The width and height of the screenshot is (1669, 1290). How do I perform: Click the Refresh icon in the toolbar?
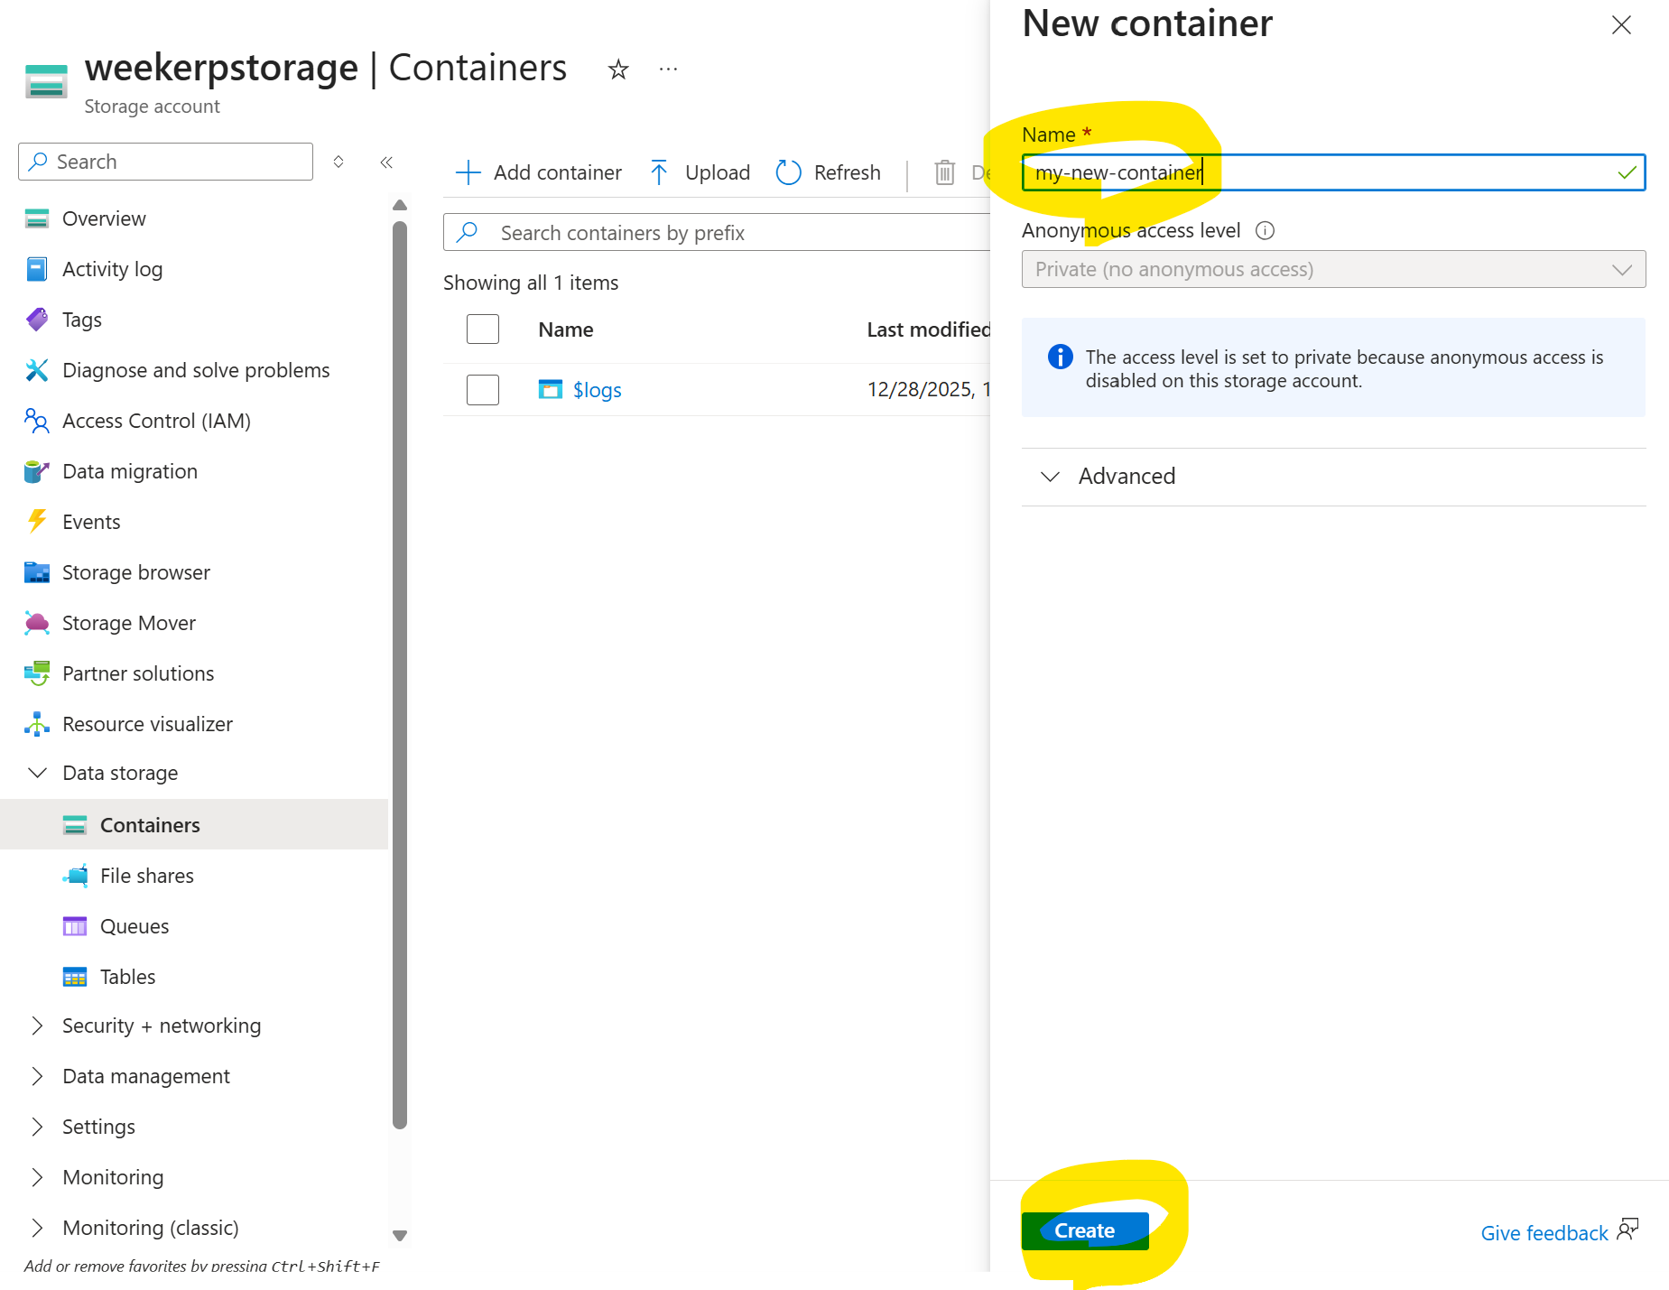788,172
